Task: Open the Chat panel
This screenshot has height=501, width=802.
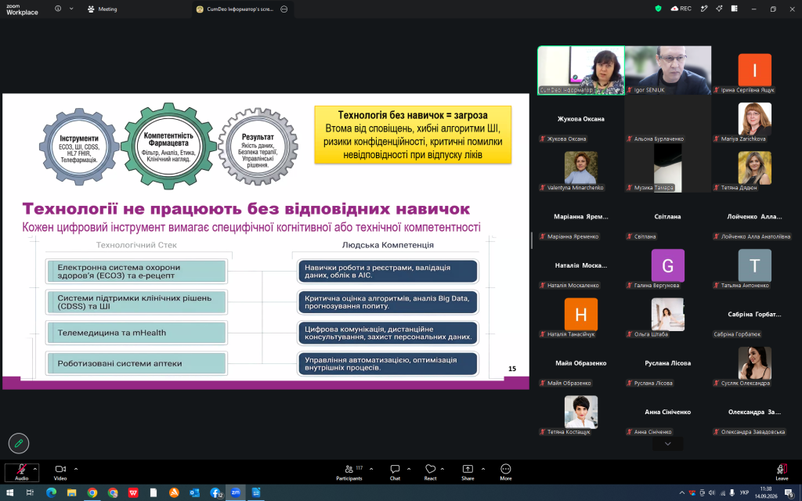Action: [395, 472]
